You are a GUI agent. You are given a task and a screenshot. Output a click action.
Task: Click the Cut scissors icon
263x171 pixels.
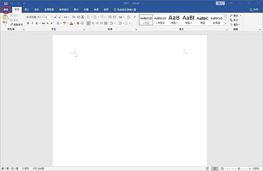click(11, 15)
